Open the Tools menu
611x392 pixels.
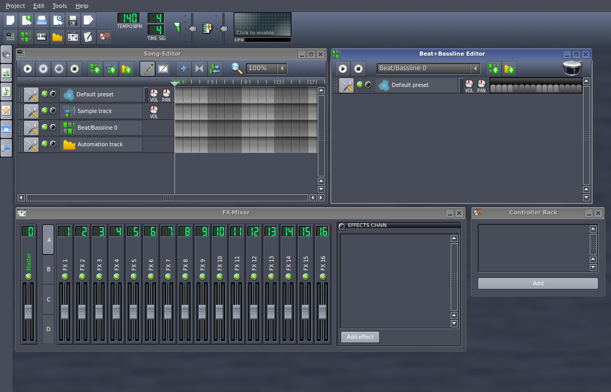click(x=59, y=6)
